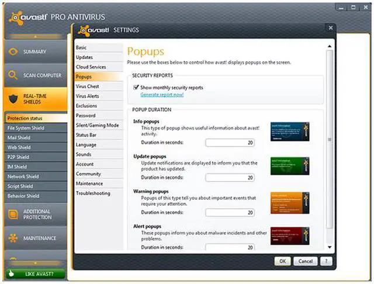The height and width of the screenshot is (284, 374).
Task: Select P2P Shield in the sidebar
Action: (36, 157)
